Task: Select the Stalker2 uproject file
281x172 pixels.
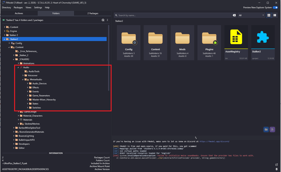Action: coord(263,43)
